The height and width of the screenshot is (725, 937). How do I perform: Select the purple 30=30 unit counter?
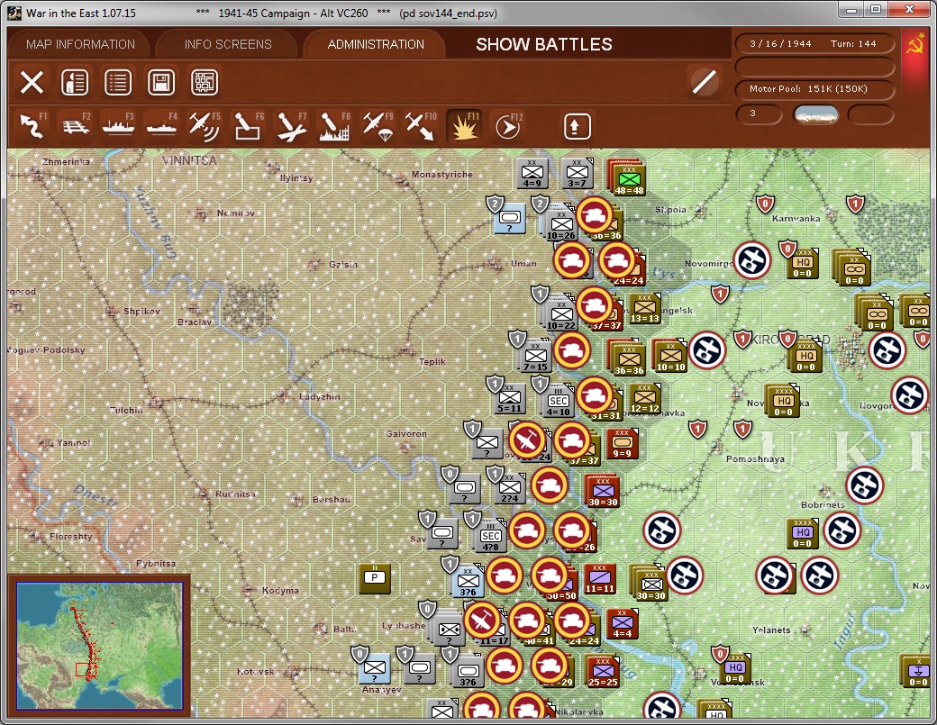click(603, 492)
